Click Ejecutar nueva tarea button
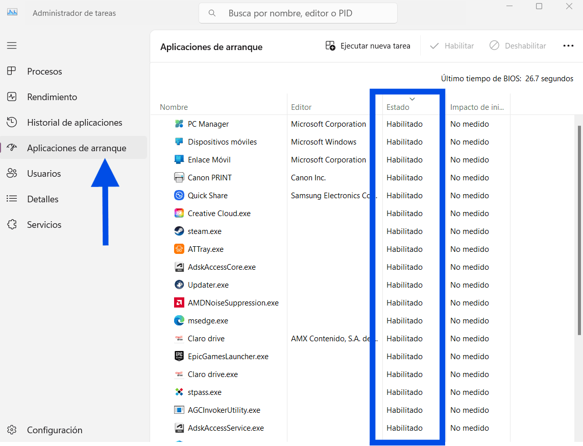 point(368,46)
